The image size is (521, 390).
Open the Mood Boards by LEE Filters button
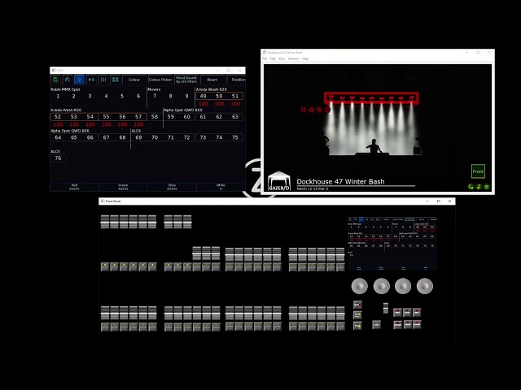tap(186, 80)
